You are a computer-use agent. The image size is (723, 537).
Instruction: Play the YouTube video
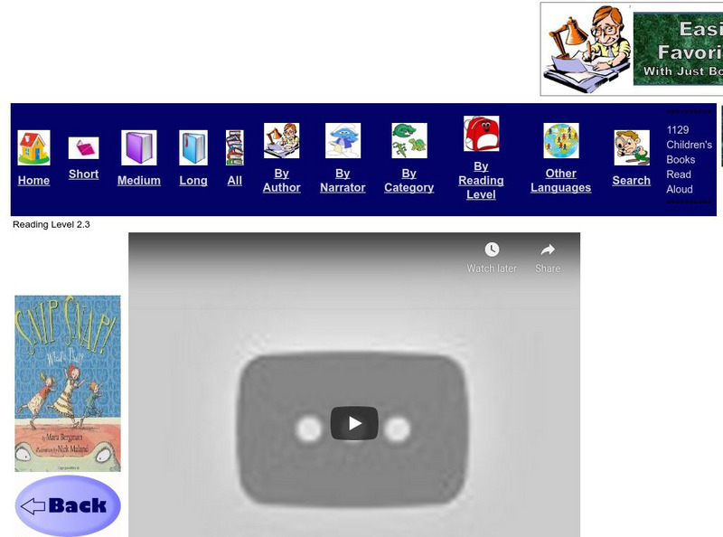pyautogui.click(x=354, y=423)
